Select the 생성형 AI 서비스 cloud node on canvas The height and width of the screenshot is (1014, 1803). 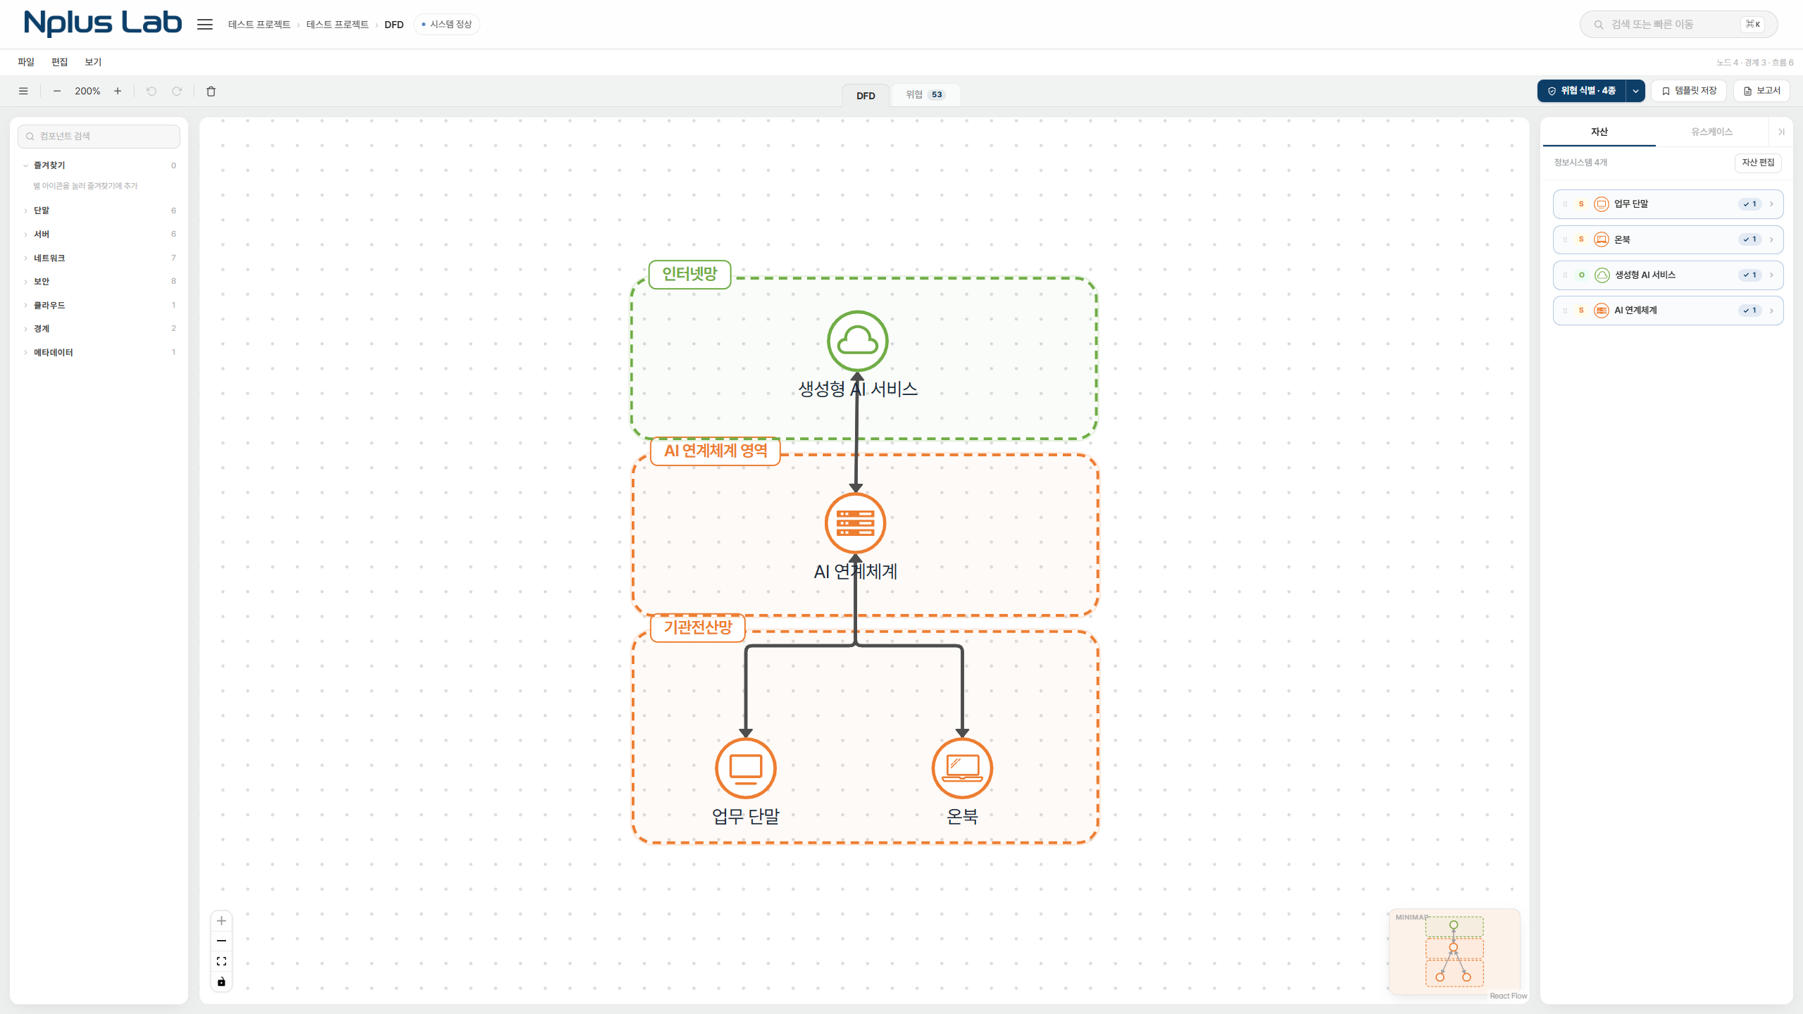point(857,341)
